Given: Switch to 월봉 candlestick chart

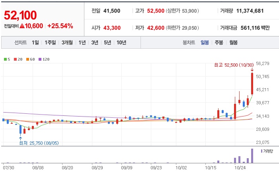Looking at the screenshot, I should [x=233, y=42].
